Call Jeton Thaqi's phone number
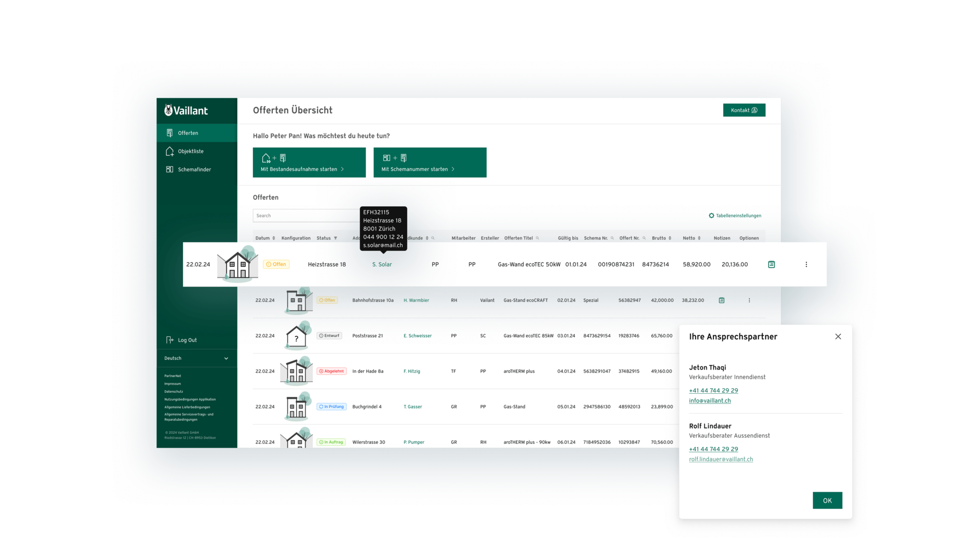 pos(713,391)
